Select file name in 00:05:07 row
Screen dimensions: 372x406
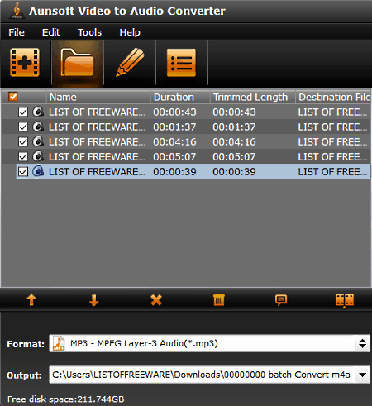point(97,157)
